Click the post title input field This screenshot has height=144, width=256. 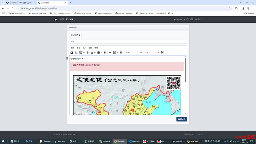[x=128, y=41]
